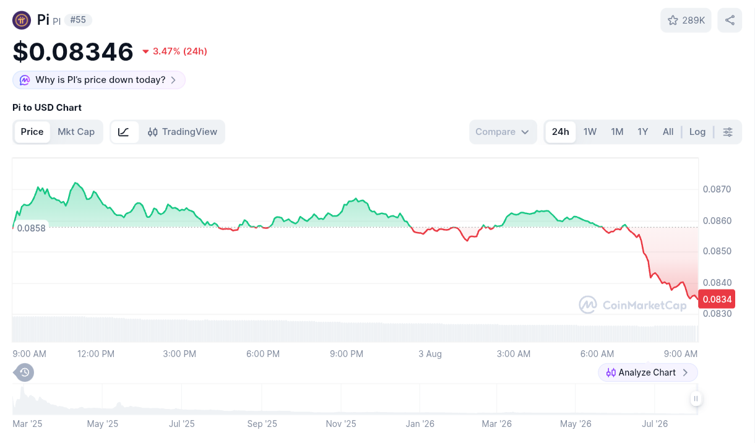The height and width of the screenshot is (443, 755).
Task: Click the 6:00 PM time axis label
Action: 263,354
